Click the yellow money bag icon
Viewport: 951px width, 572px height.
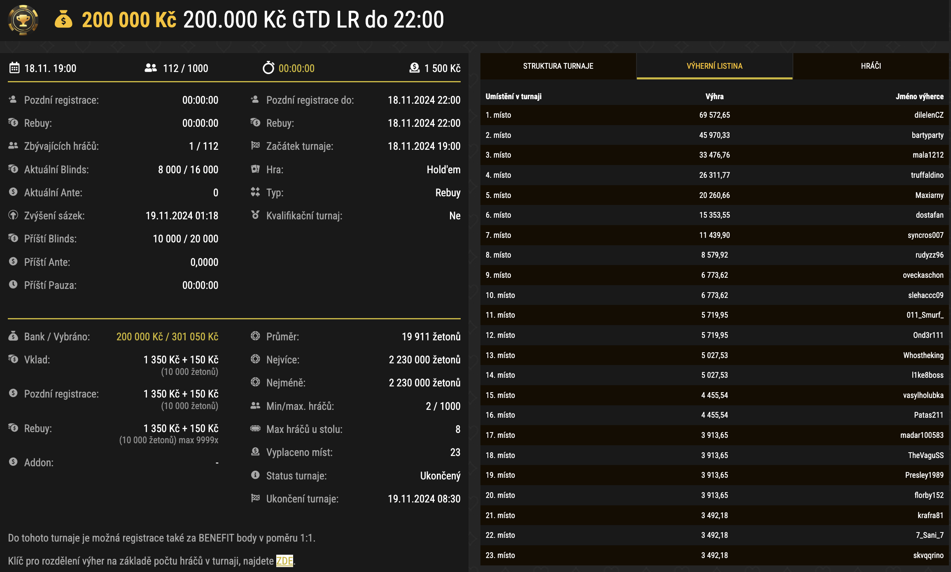[63, 19]
